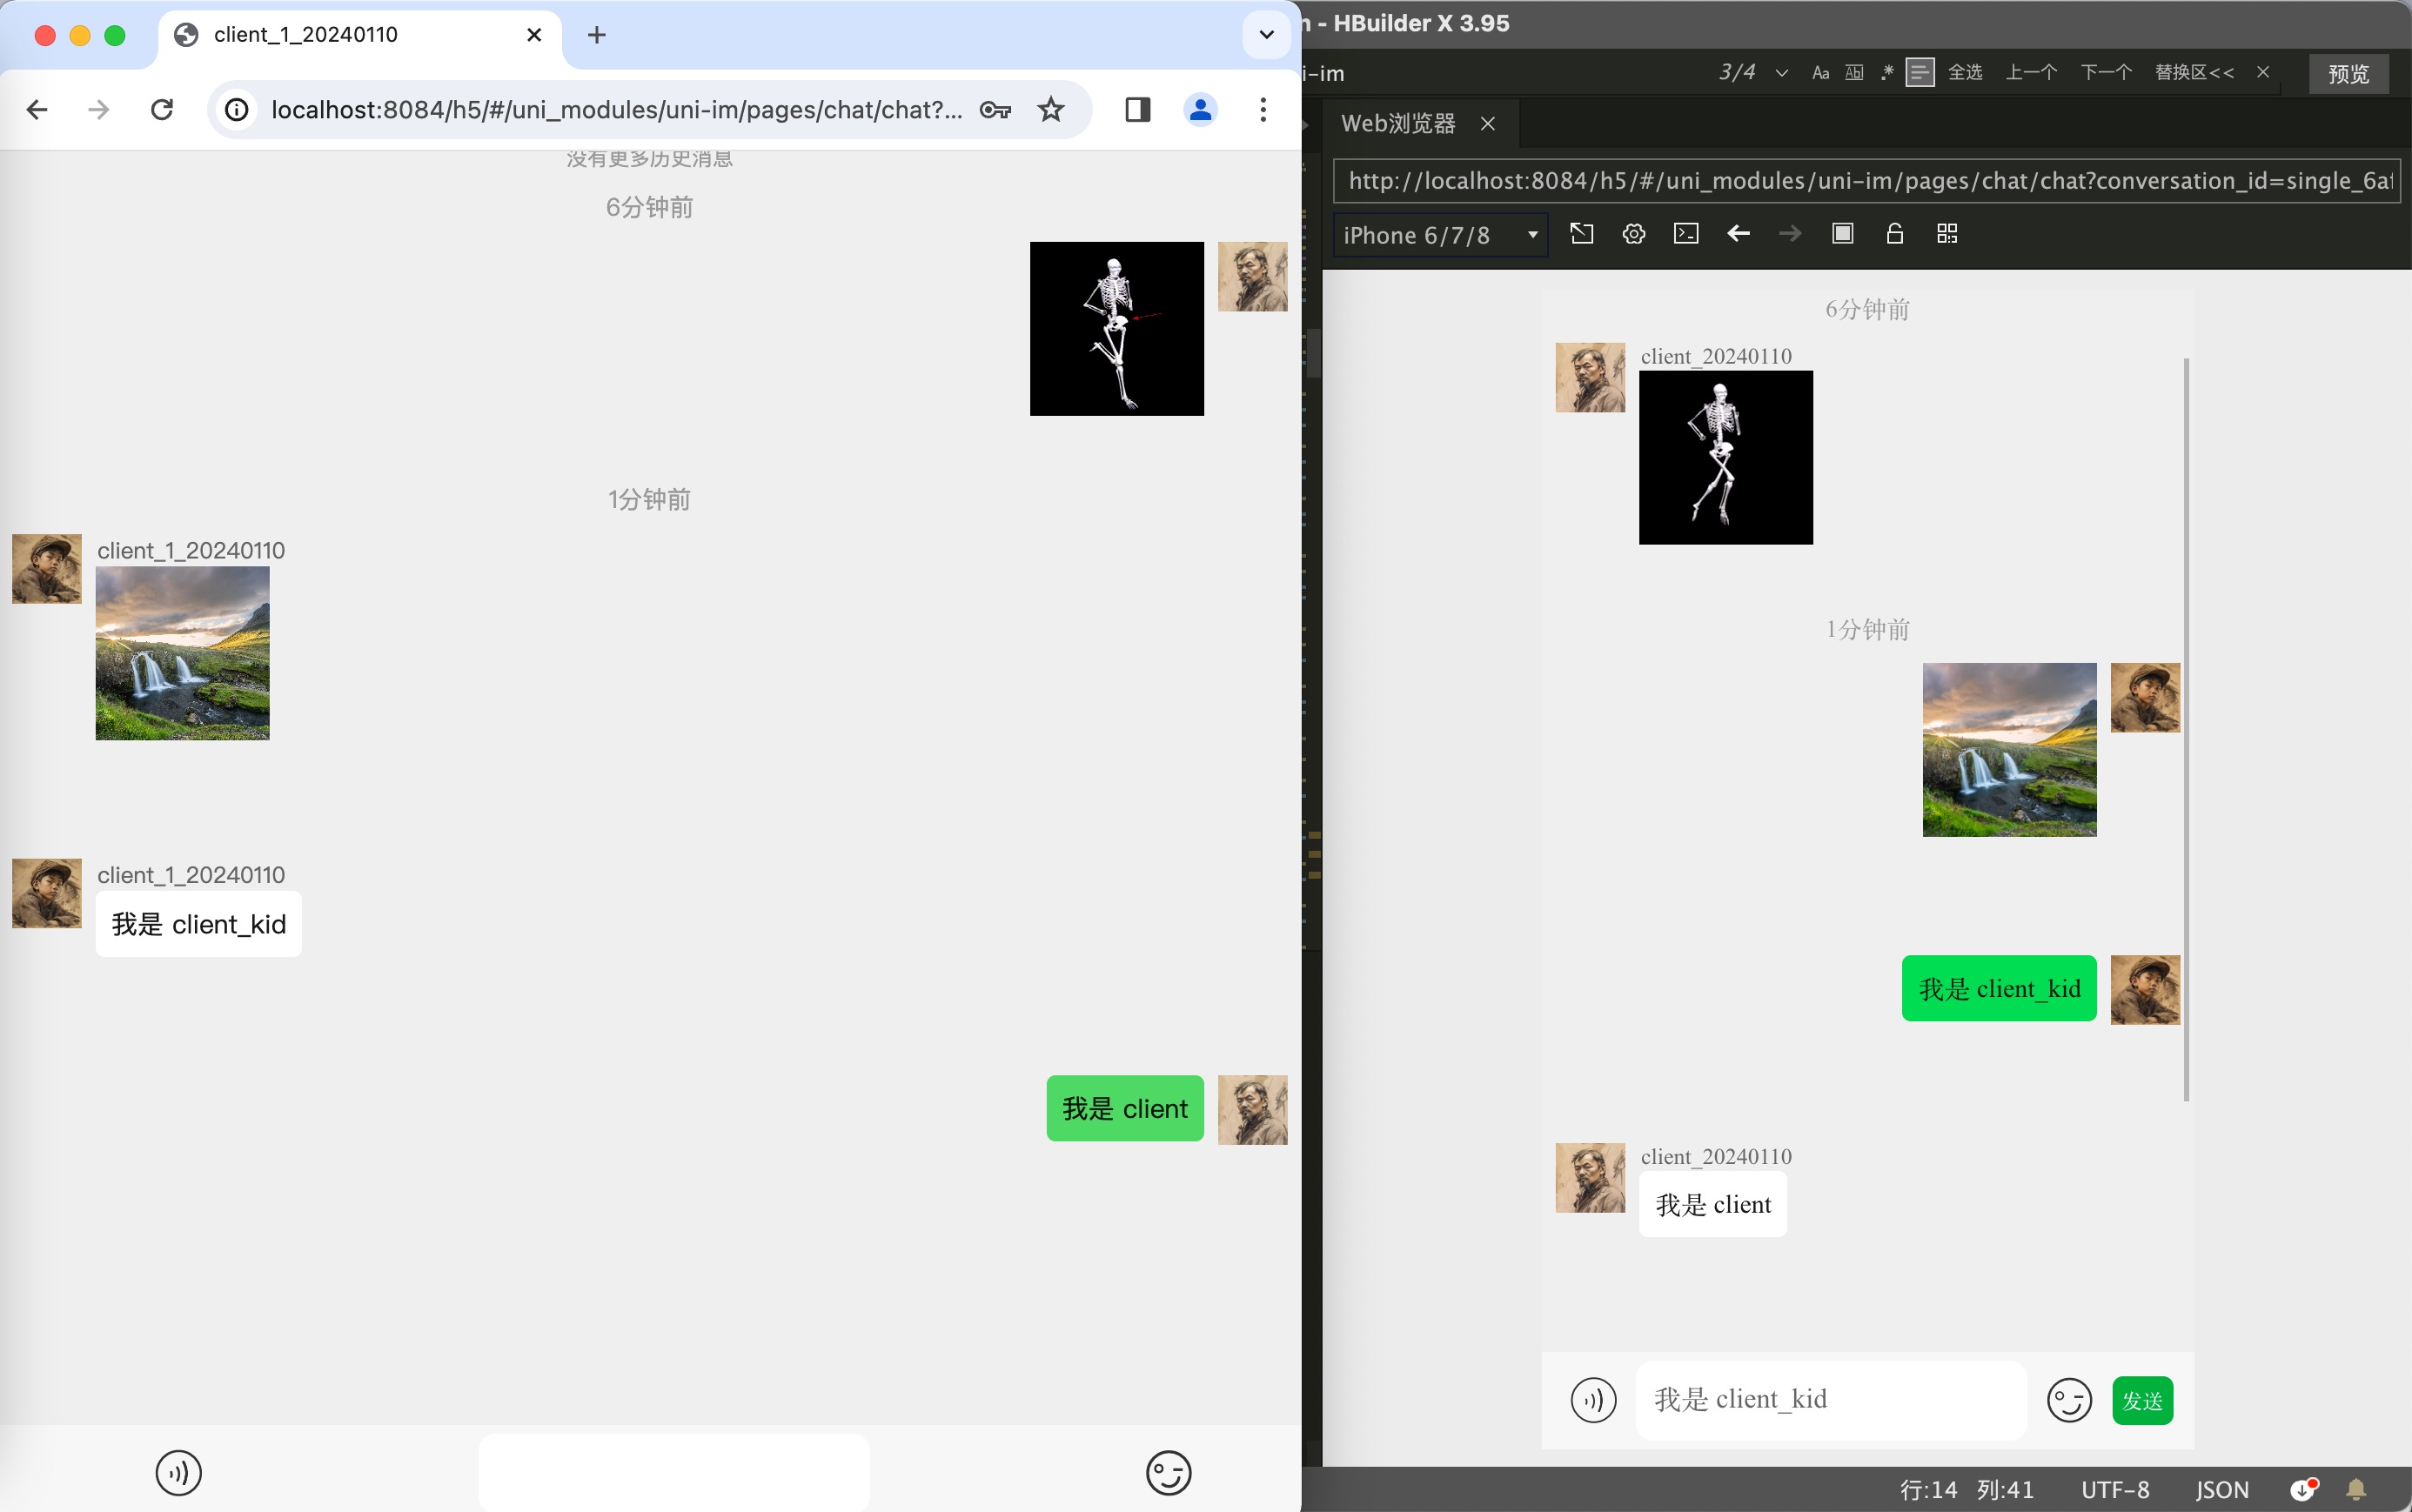The width and height of the screenshot is (2412, 1512).
Task: Open Chrome profile avatar menu
Action: click(1200, 109)
